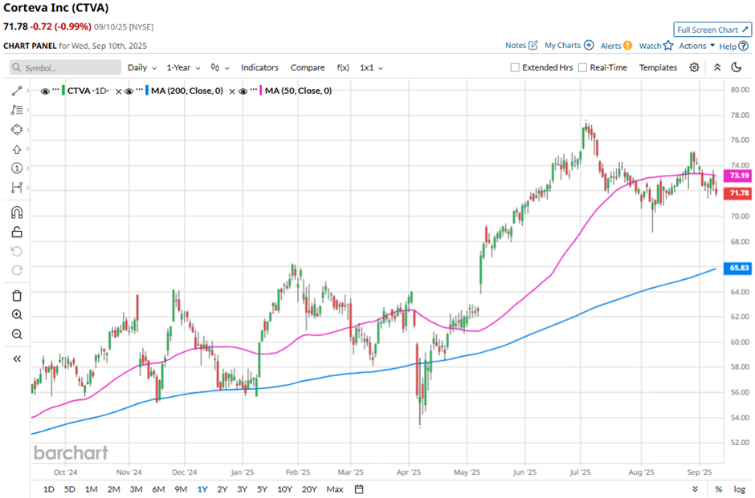Click the magenta MA 50 color swatch
This screenshot has width=755, height=498.
pyautogui.click(x=260, y=91)
